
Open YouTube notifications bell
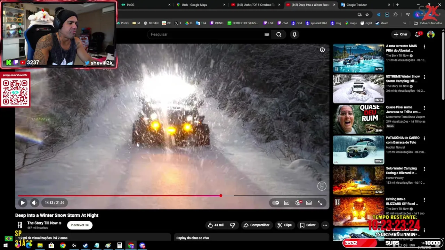[418, 34]
